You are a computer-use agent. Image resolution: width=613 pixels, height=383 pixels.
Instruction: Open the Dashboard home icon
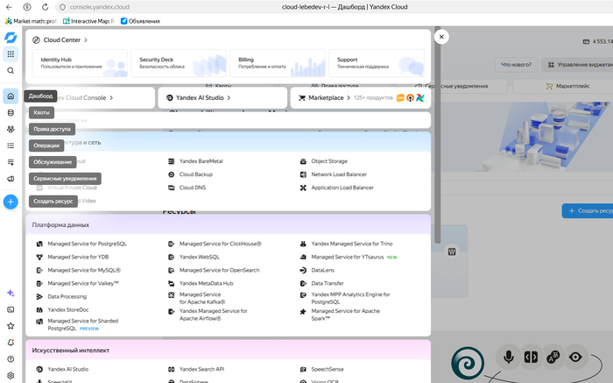(x=11, y=96)
